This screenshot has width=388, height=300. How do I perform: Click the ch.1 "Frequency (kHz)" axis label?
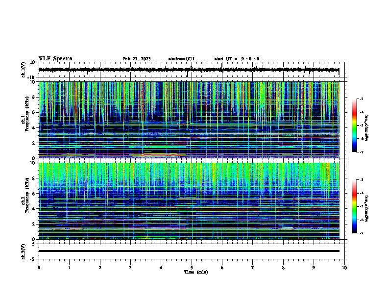point(27,114)
